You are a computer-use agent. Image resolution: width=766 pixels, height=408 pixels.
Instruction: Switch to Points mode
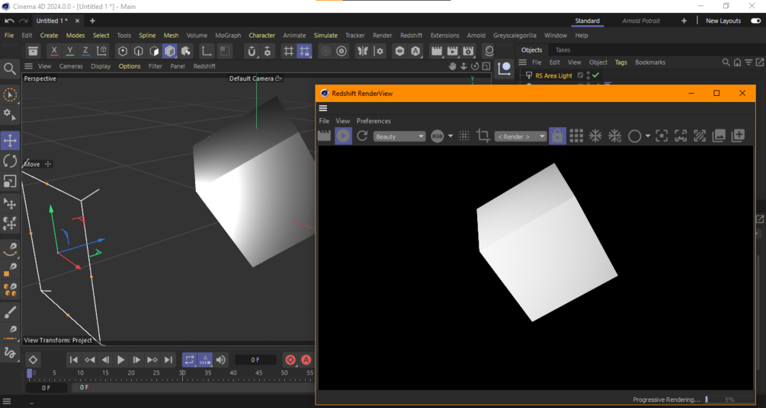point(123,51)
